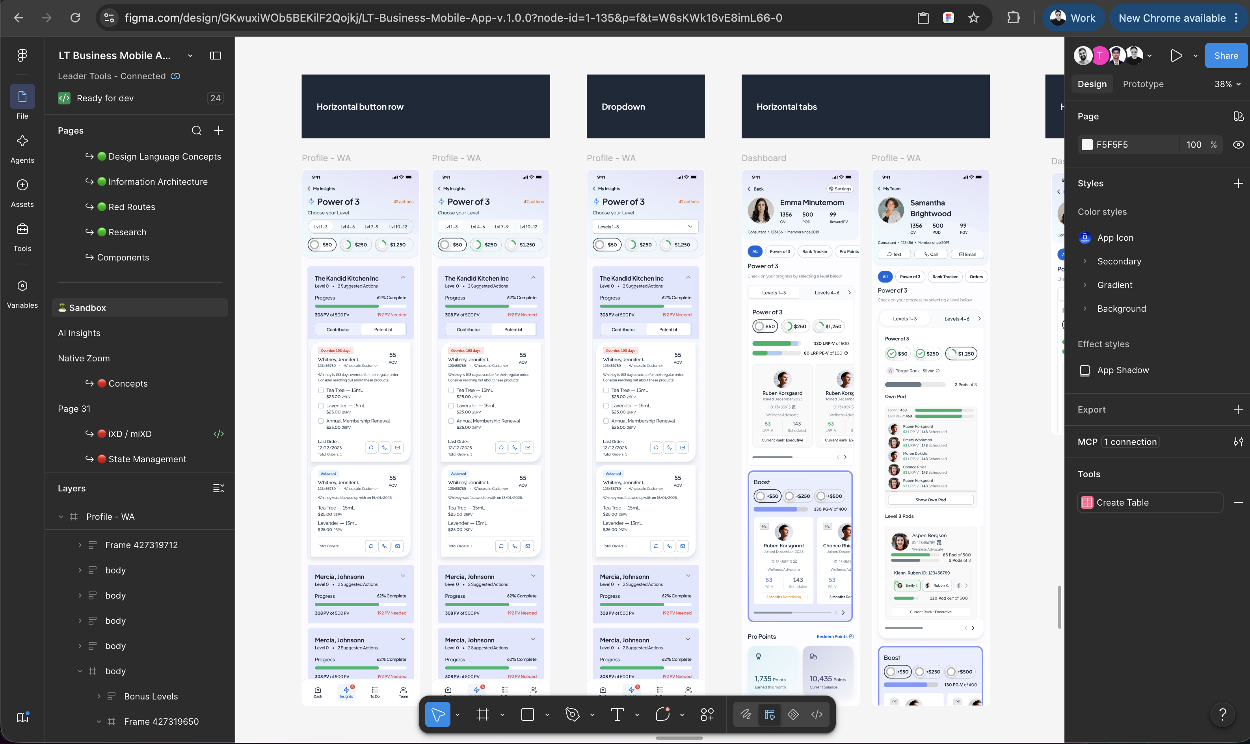This screenshot has height=744, width=1250.
Task: Click the Create Table tool button
Action: [1150, 502]
